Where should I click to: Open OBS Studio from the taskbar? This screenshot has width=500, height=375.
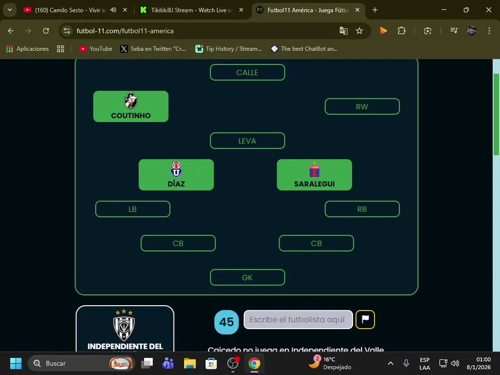click(233, 363)
